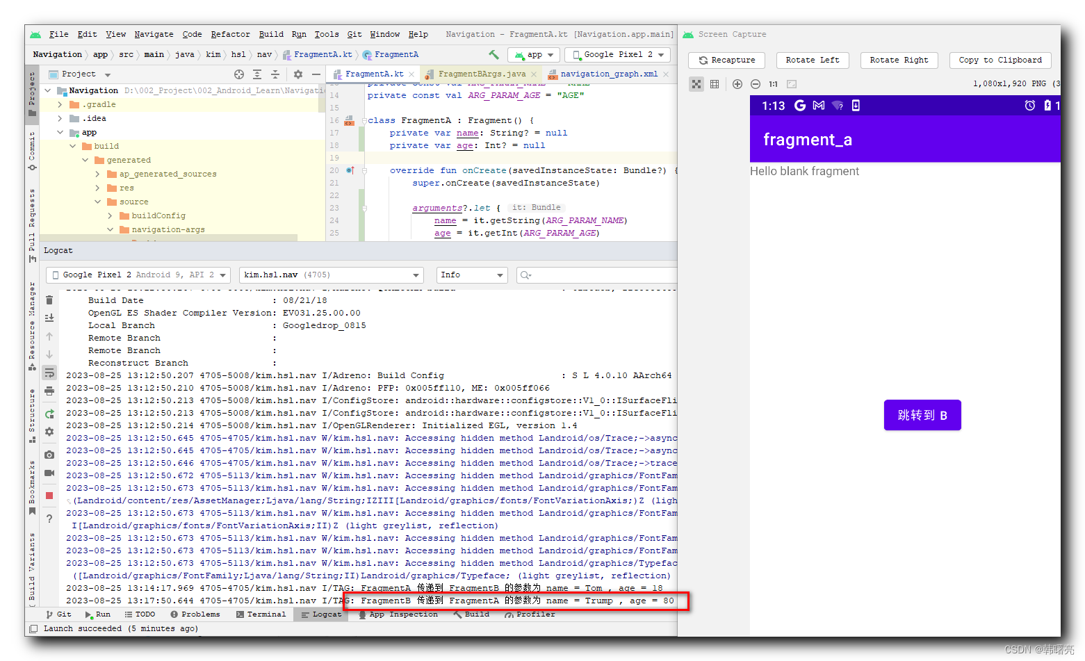The width and height of the screenshot is (1085, 661).
Task: Switch to FragmentBArgs.java editor tab
Action: coord(481,74)
